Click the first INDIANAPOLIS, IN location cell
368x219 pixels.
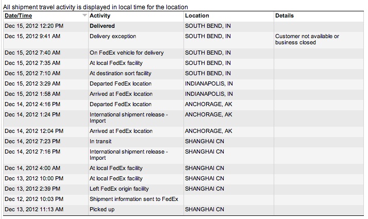click(x=209, y=84)
